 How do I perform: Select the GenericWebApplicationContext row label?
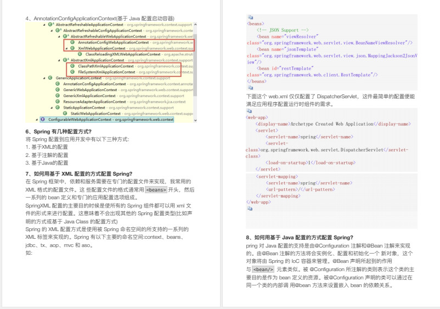(x=90, y=90)
